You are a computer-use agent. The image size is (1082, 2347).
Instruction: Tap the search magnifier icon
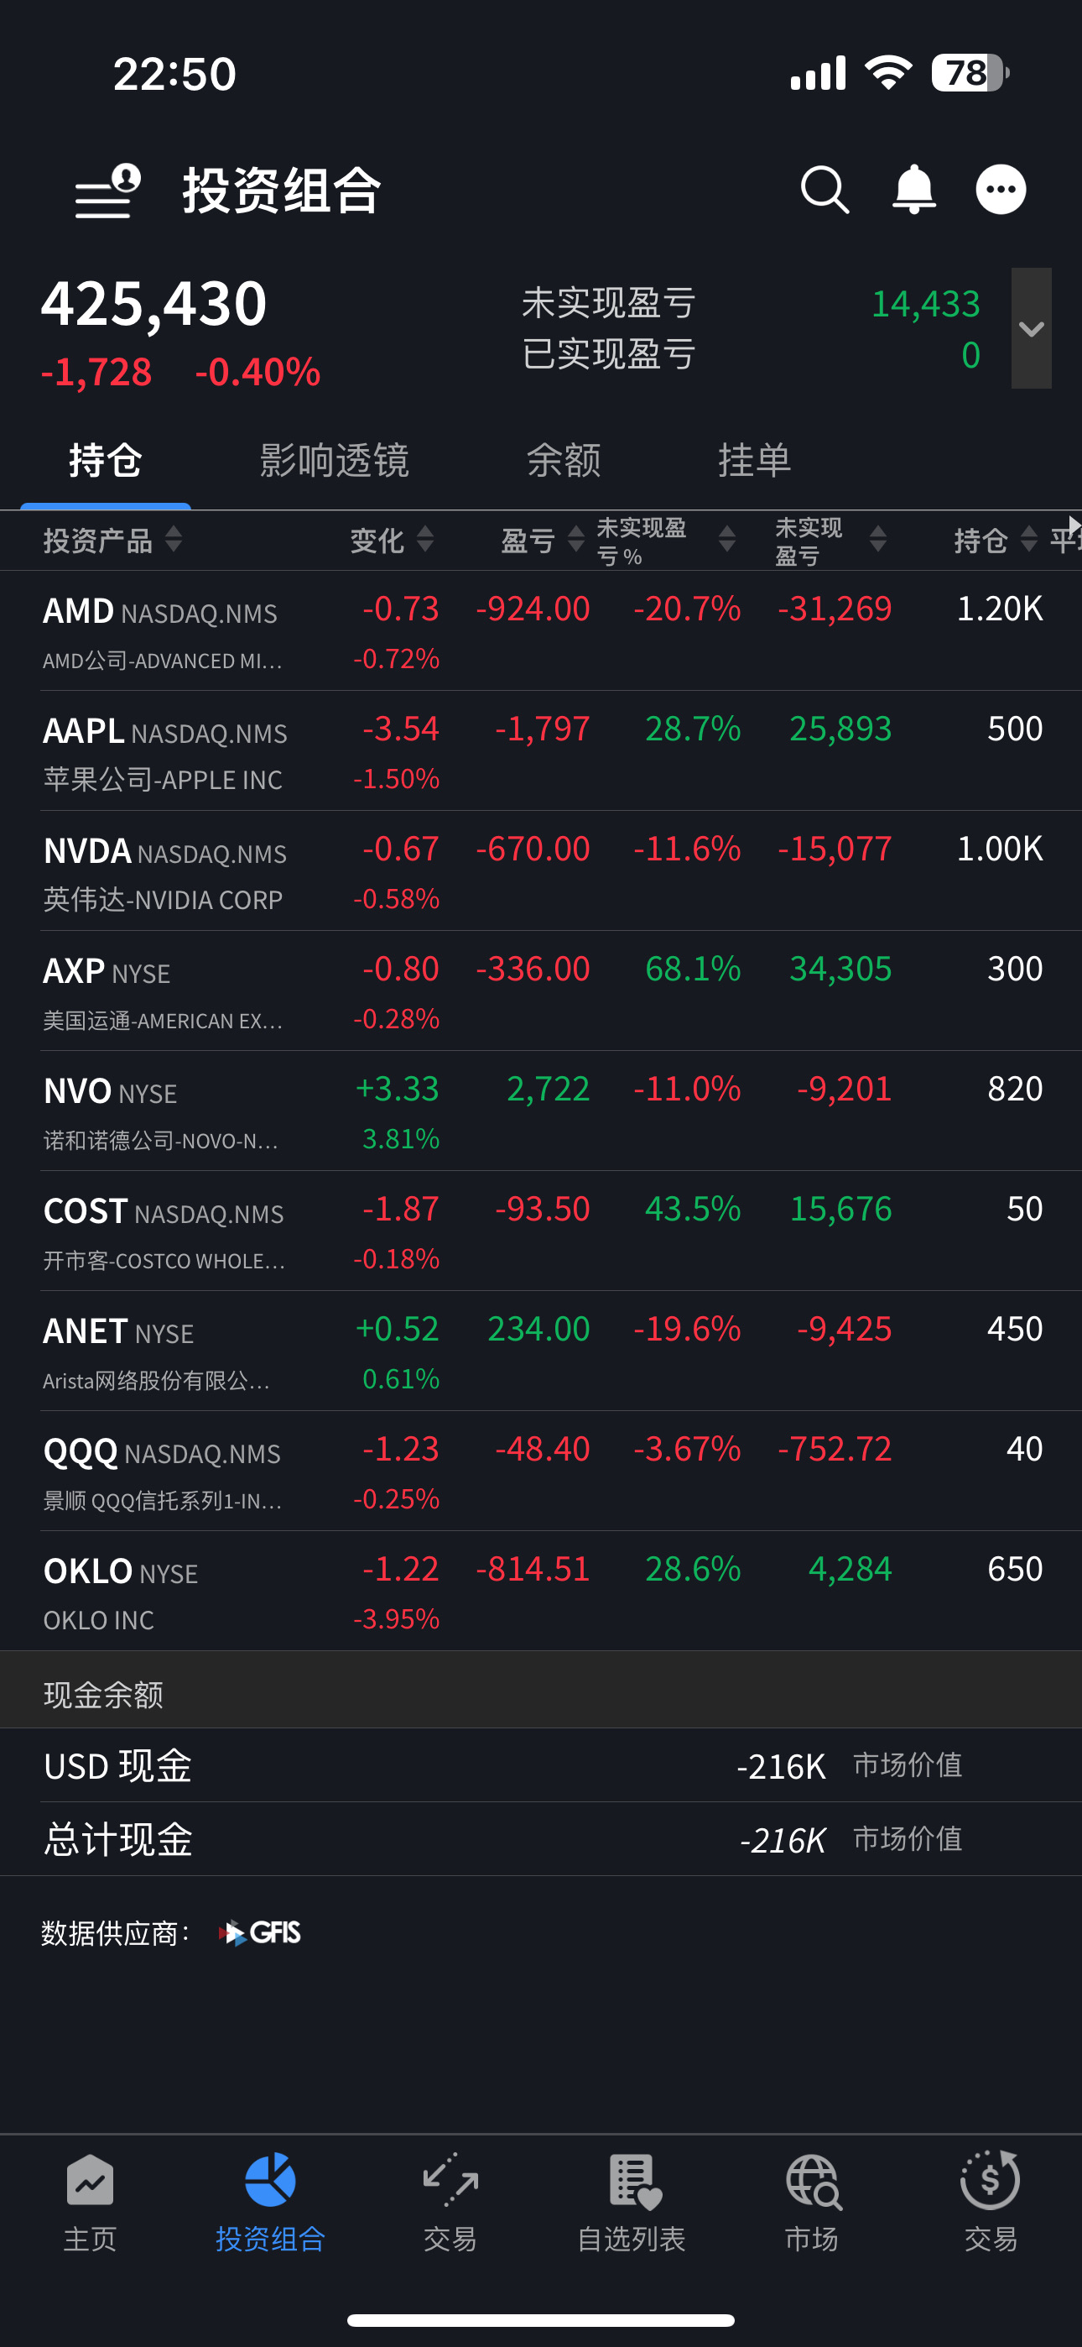[x=825, y=190]
